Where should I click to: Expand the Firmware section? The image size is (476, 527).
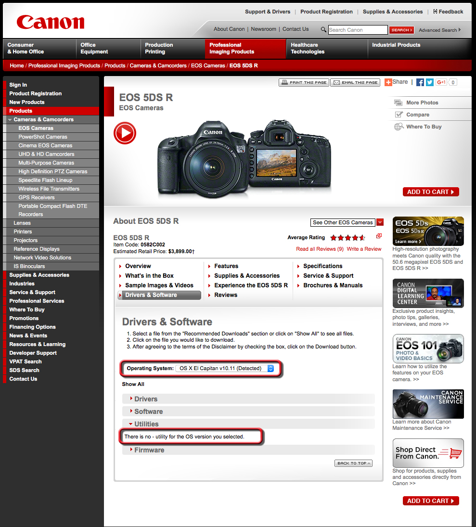coord(248,450)
